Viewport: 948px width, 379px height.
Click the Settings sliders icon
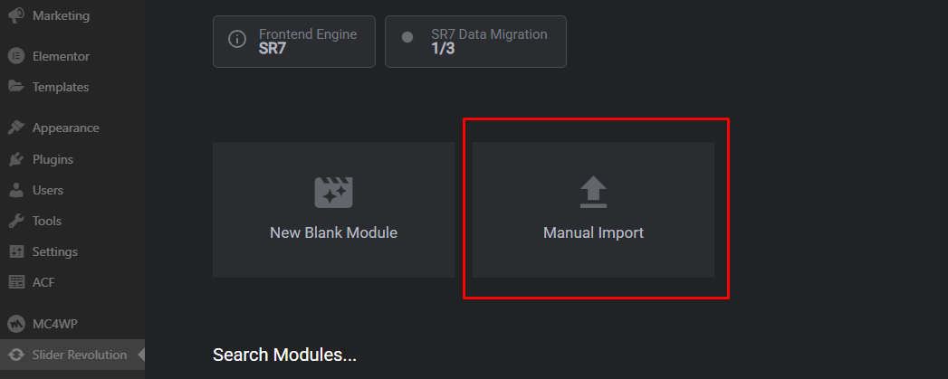(15, 251)
